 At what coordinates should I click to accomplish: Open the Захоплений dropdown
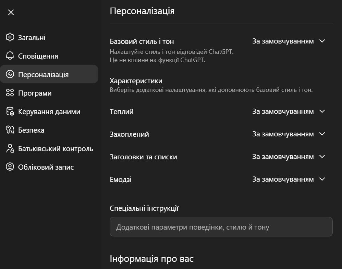tap(289, 134)
